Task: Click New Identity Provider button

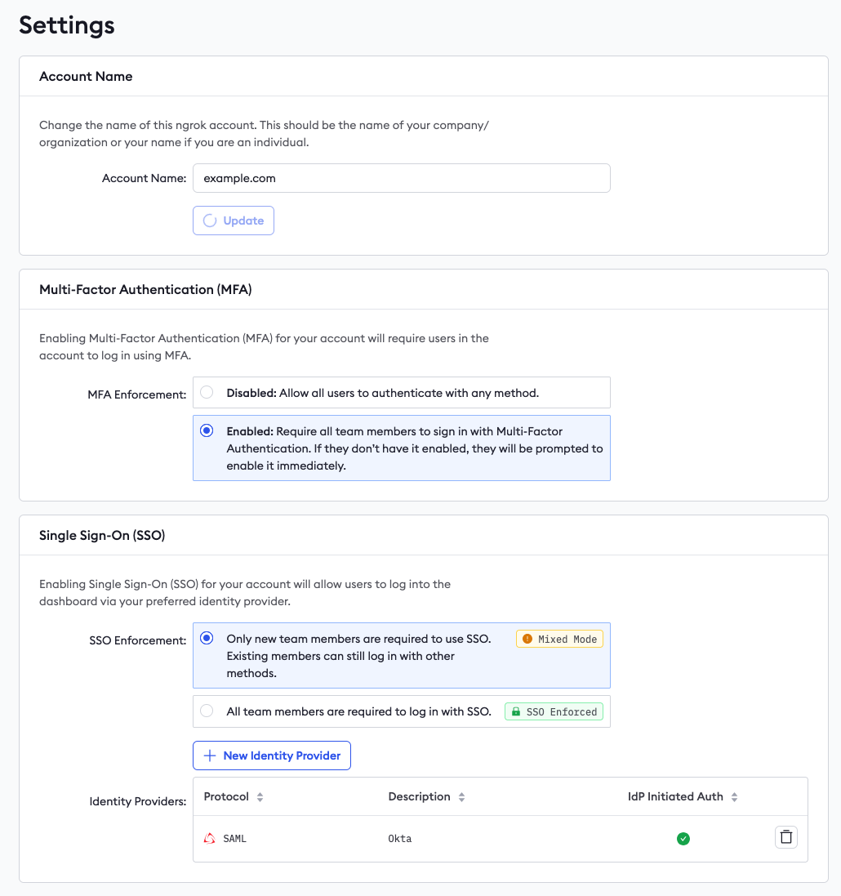Action: pos(271,756)
